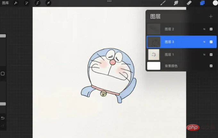The width and height of the screenshot is (218, 138).
Task: Select the Smudge tool
Action: (176, 3)
